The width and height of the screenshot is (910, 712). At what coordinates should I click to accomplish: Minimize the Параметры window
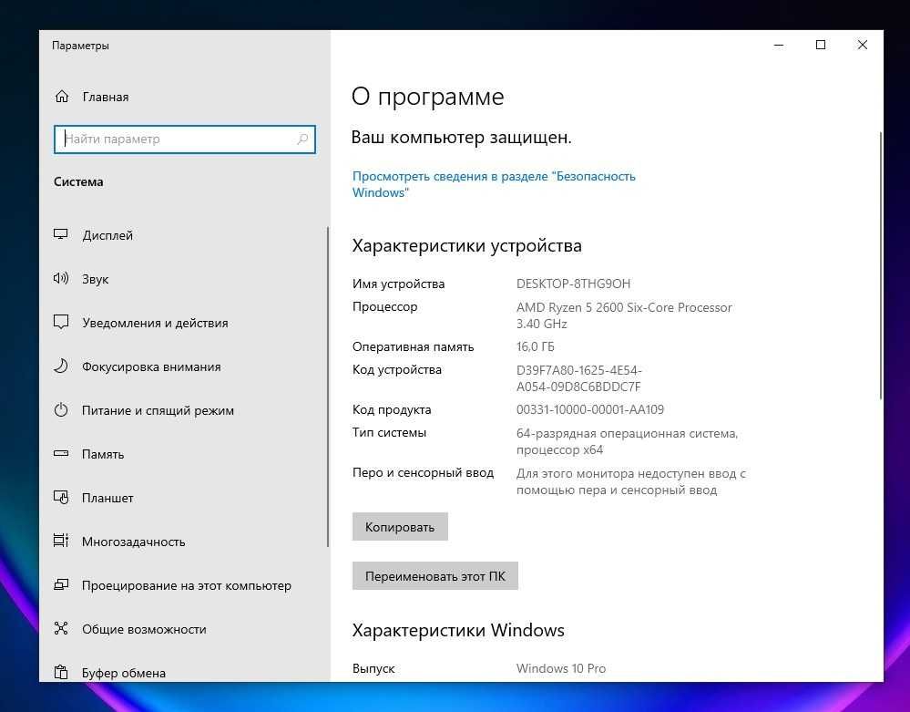click(779, 45)
